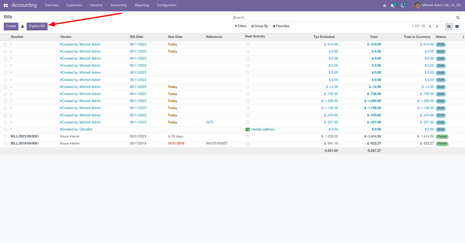Open the Update address activity link

[263, 129]
